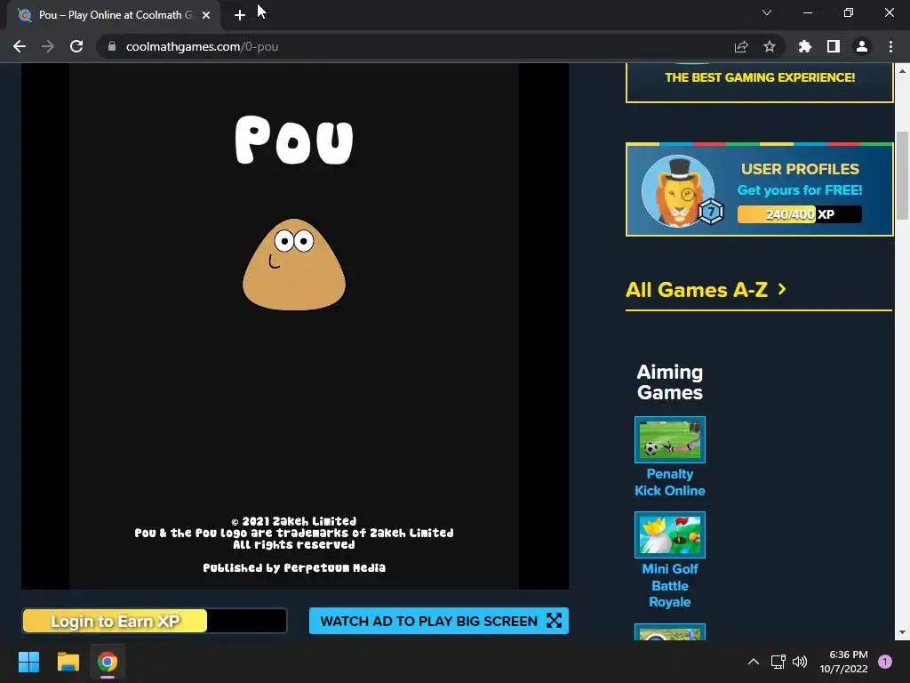This screenshot has width=910, height=683.
Task: Click the Best Gaming Experience banner
Action: (x=759, y=82)
